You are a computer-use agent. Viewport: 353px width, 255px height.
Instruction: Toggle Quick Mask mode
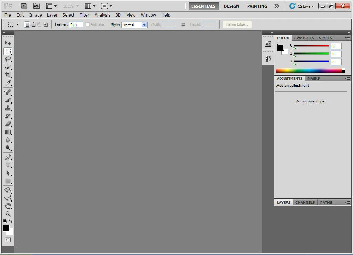pyautogui.click(x=8, y=240)
